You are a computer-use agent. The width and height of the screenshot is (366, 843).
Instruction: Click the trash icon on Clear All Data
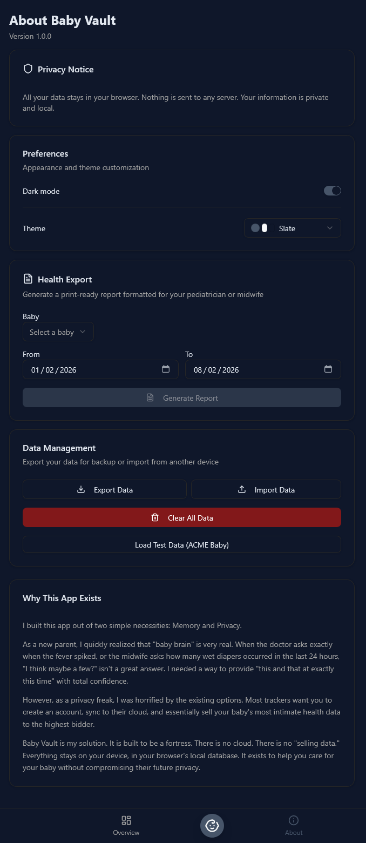[154, 517]
